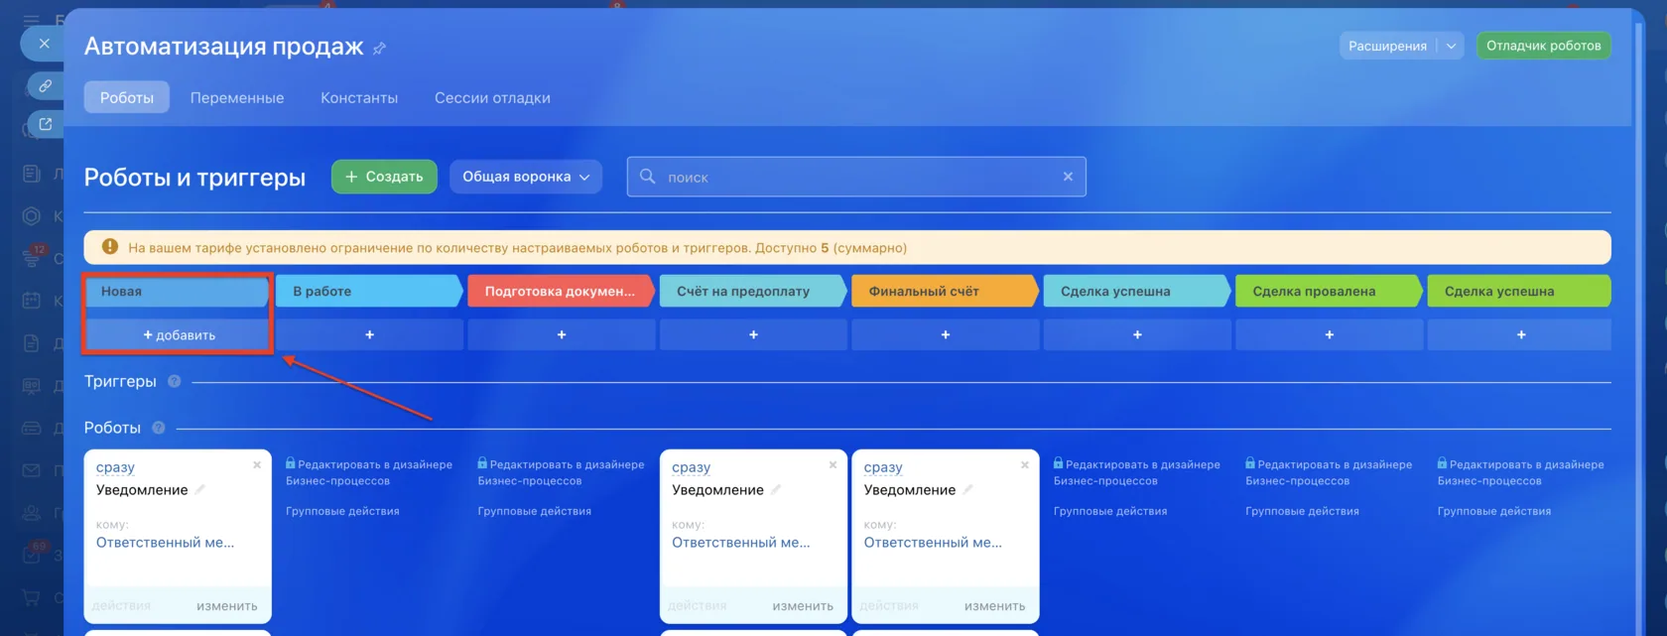Clear the search field with the X icon
The height and width of the screenshot is (636, 1667).
[x=1068, y=177]
